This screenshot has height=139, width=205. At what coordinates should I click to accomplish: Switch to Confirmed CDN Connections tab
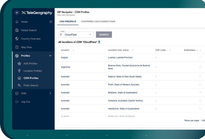(x=98, y=21)
